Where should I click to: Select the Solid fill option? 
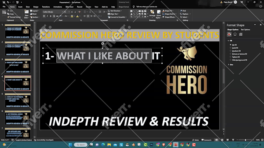[234, 48]
